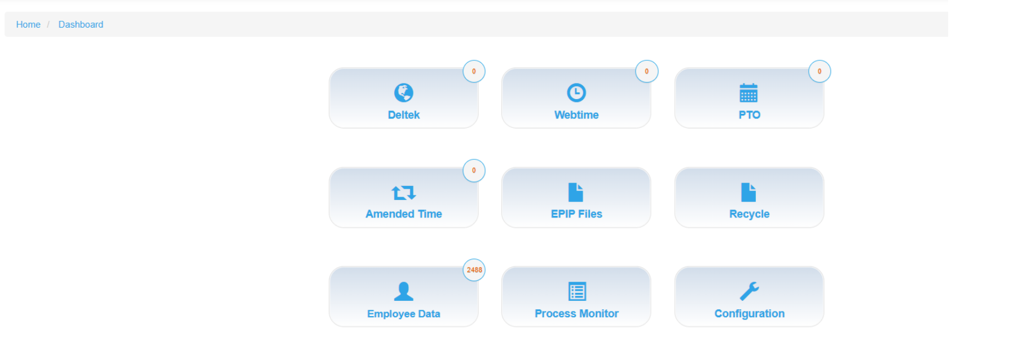Viewport: 1035px width, 360px height.
Task: Click the file icon above Recycle
Action: click(x=748, y=192)
